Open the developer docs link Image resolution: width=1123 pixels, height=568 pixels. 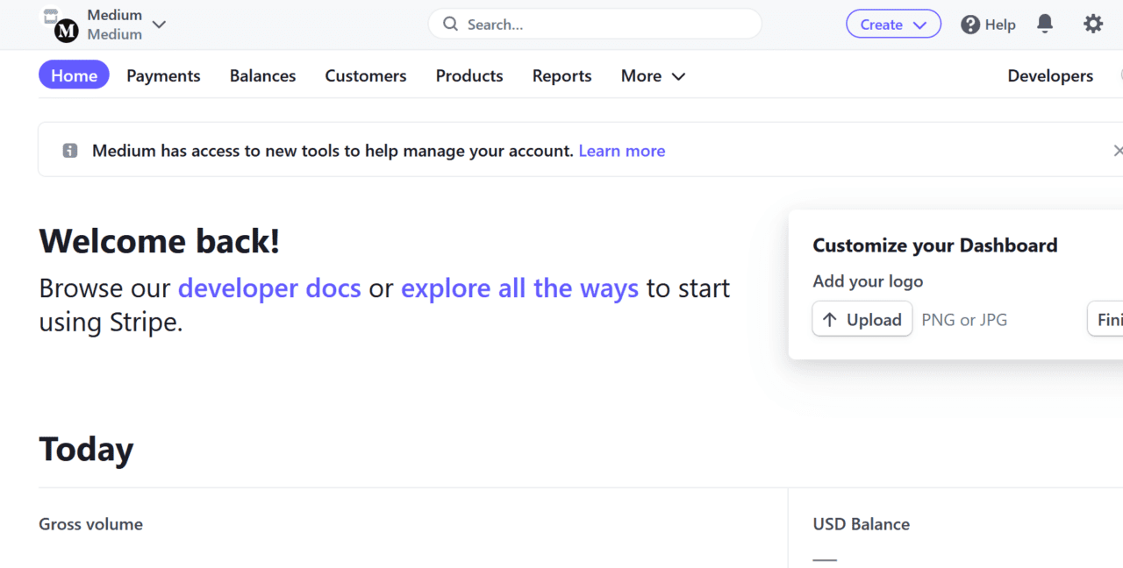point(269,288)
